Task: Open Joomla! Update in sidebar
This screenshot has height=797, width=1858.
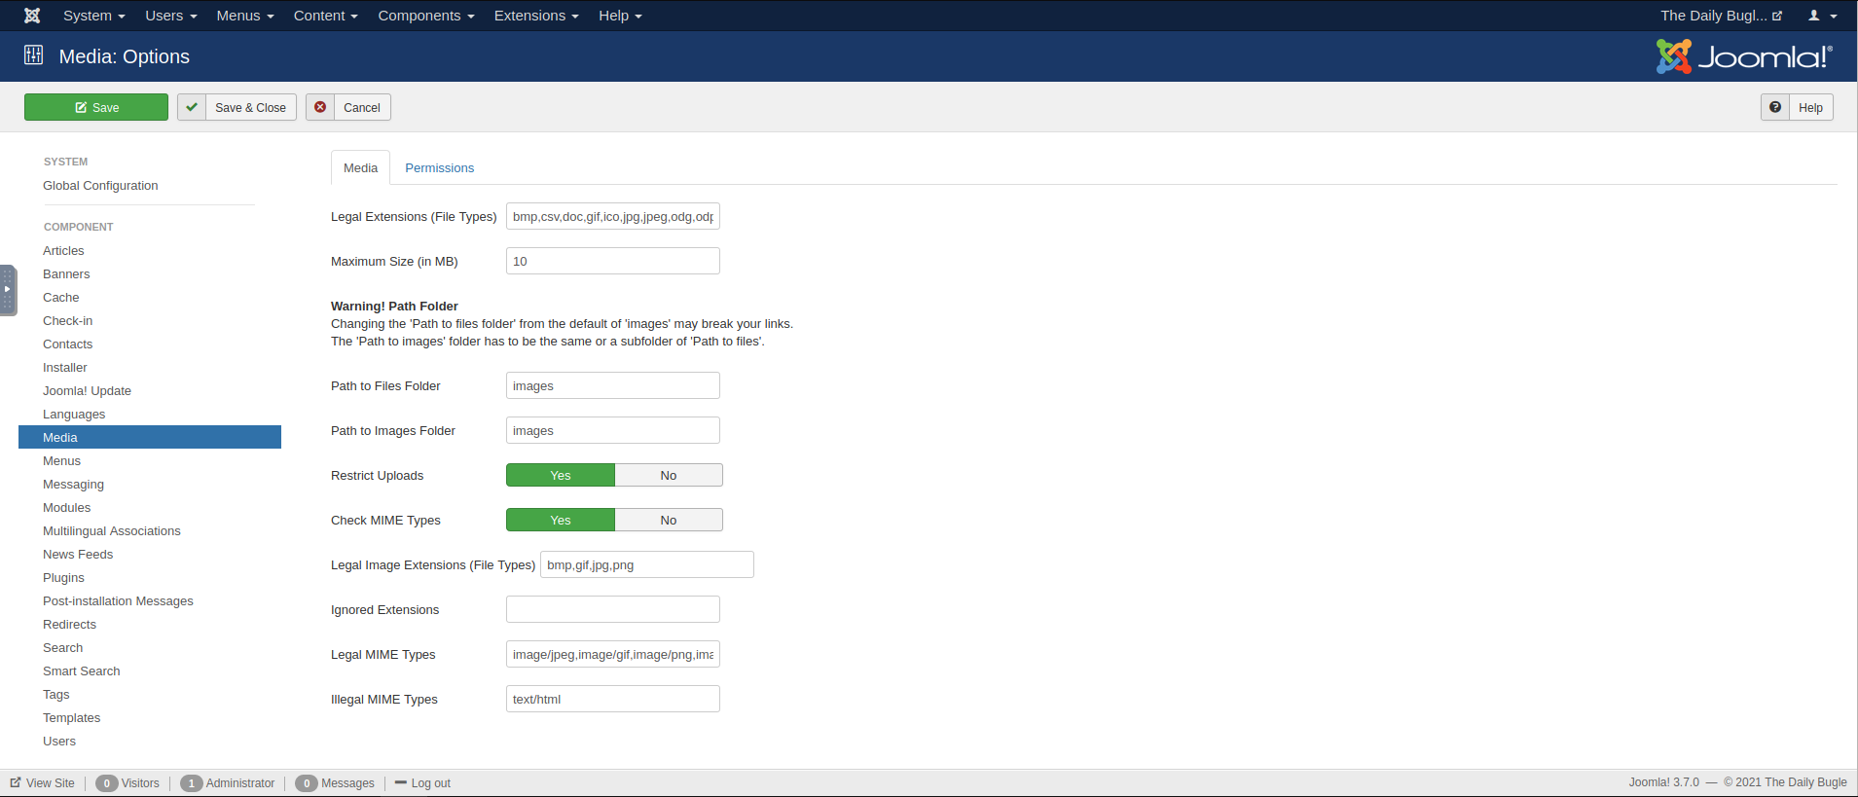Action: point(87,390)
